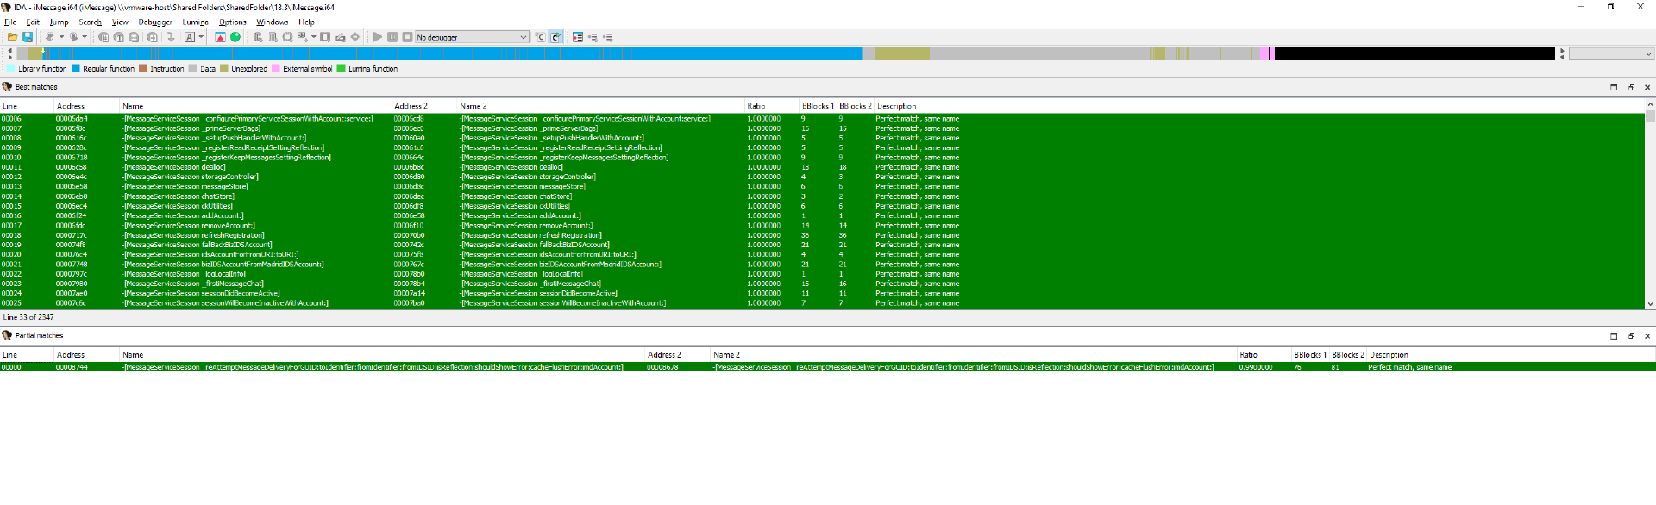The image size is (1656, 505).
Task: Float the Best matches panel
Action: (1630, 87)
